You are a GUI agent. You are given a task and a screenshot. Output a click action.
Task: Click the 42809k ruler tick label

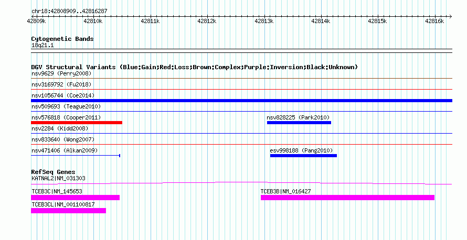click(x=36, y=21)
